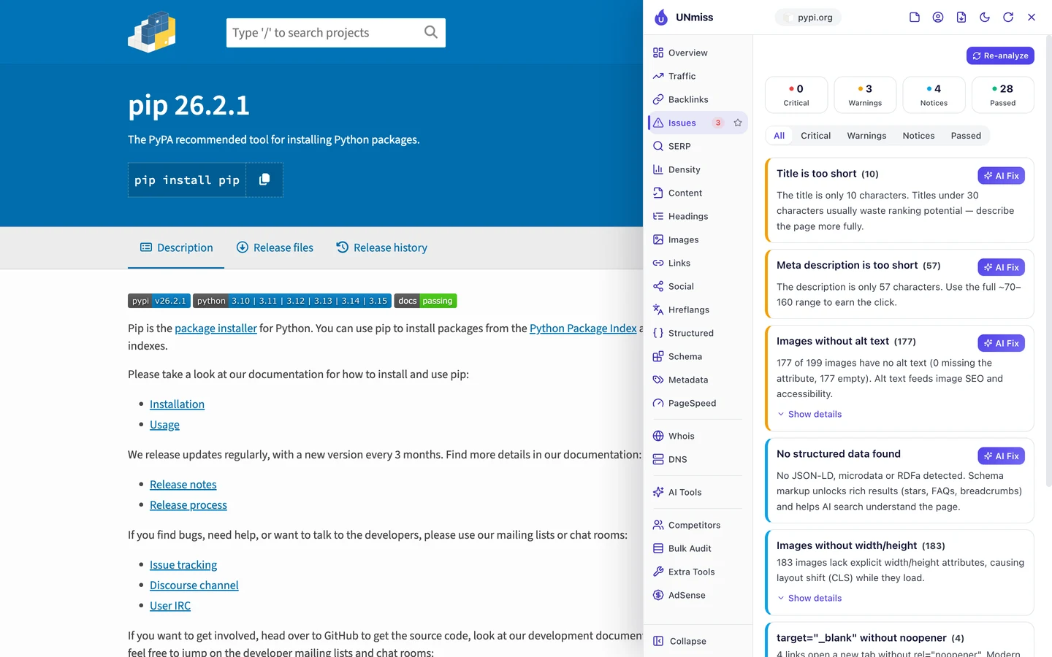This screenshot has height=657, width=1052.
Task: Click the PyPI logo
Action: 152,32
